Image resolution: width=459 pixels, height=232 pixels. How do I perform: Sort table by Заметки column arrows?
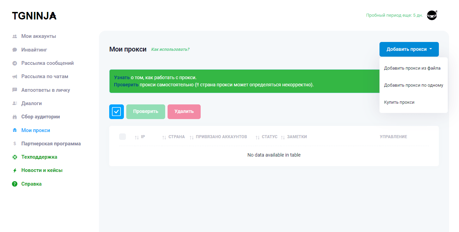coord(283,137)
